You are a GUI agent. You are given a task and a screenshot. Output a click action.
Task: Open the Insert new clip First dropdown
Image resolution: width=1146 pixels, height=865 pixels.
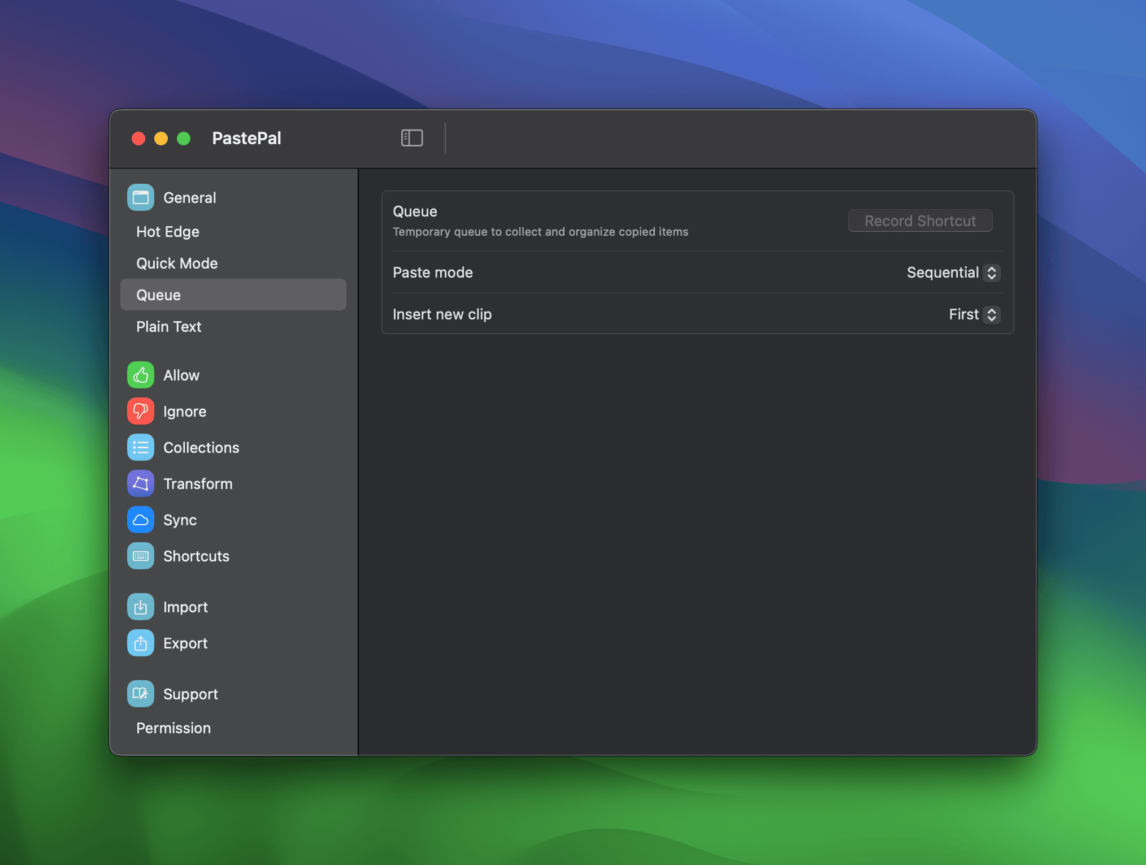click(974, 314)
